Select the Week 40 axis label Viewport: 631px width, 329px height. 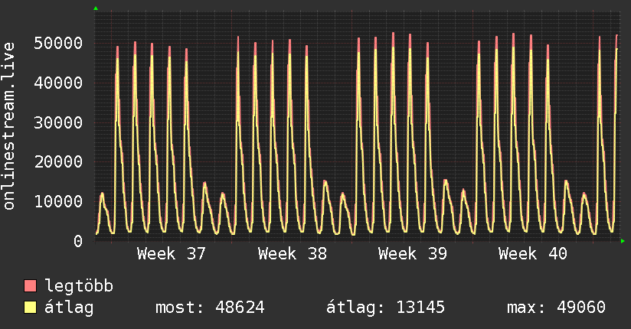(533, 254)
